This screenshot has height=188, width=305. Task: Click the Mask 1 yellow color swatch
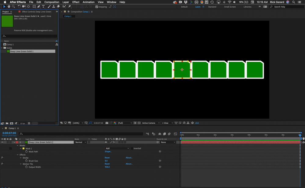24,149
